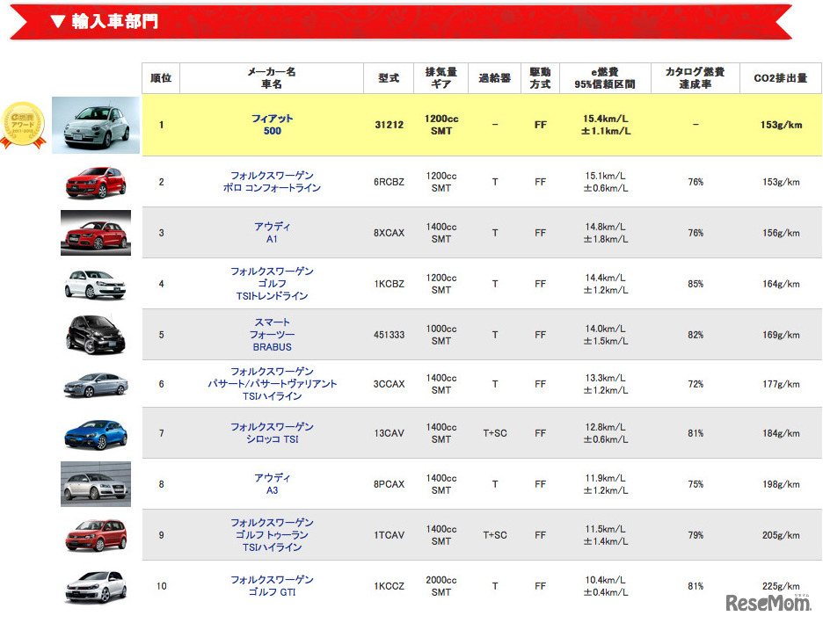Screen dimensions: 823x623
Task: Click the 駆動方式 column header
Action: (x=540, y=78)
